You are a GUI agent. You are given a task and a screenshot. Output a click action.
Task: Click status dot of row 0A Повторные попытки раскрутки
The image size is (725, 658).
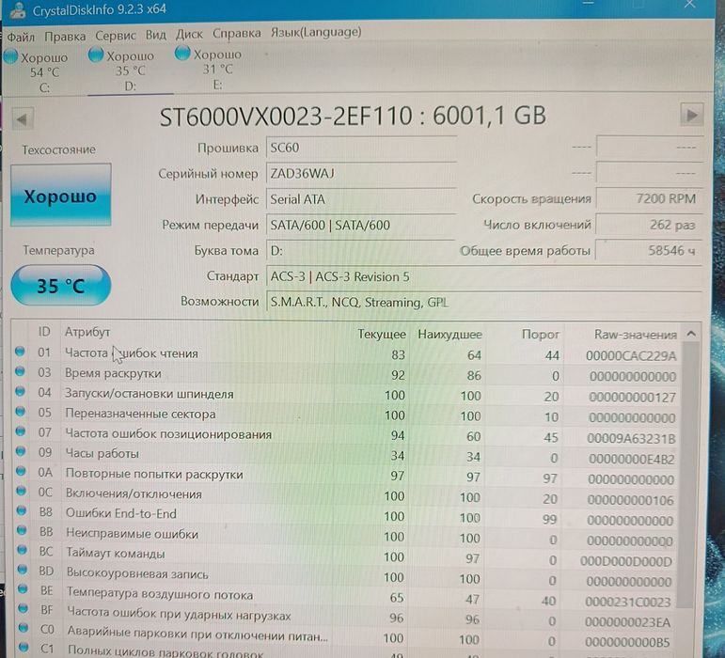pos(21,471)
